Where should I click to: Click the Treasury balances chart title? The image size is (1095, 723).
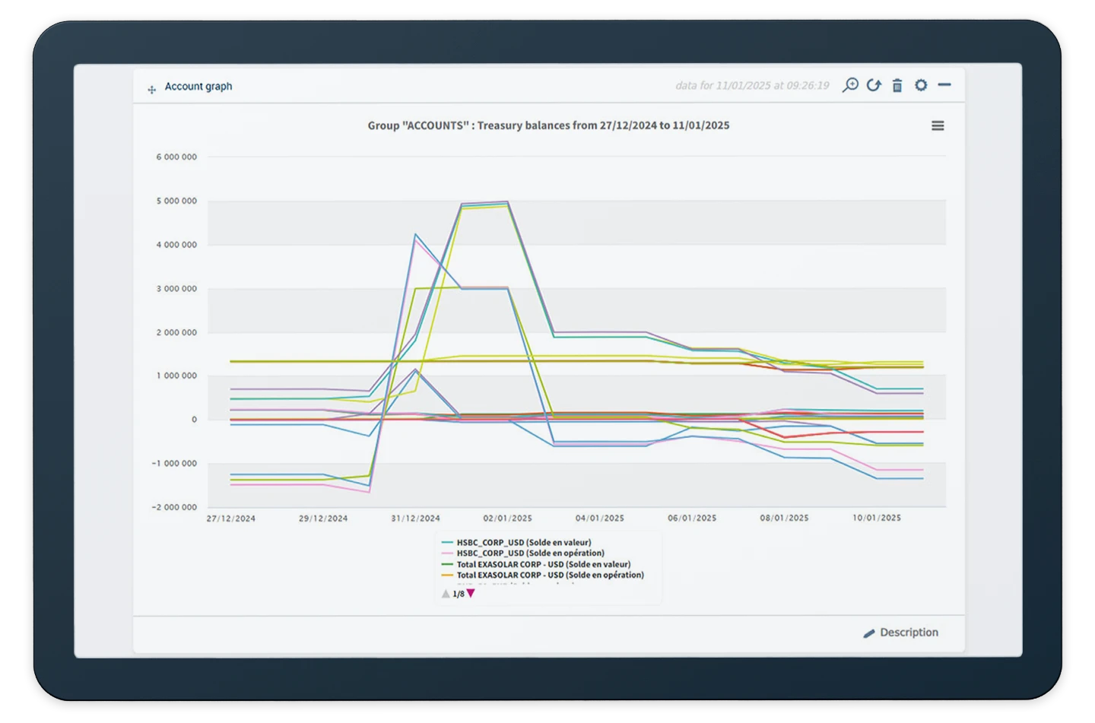point(548,125)
